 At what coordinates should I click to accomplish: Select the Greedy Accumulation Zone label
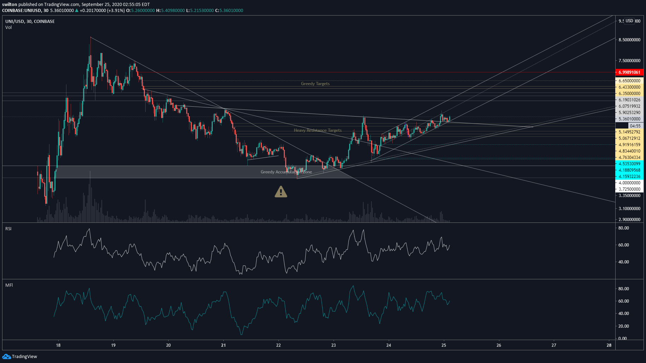click(286, 172)
